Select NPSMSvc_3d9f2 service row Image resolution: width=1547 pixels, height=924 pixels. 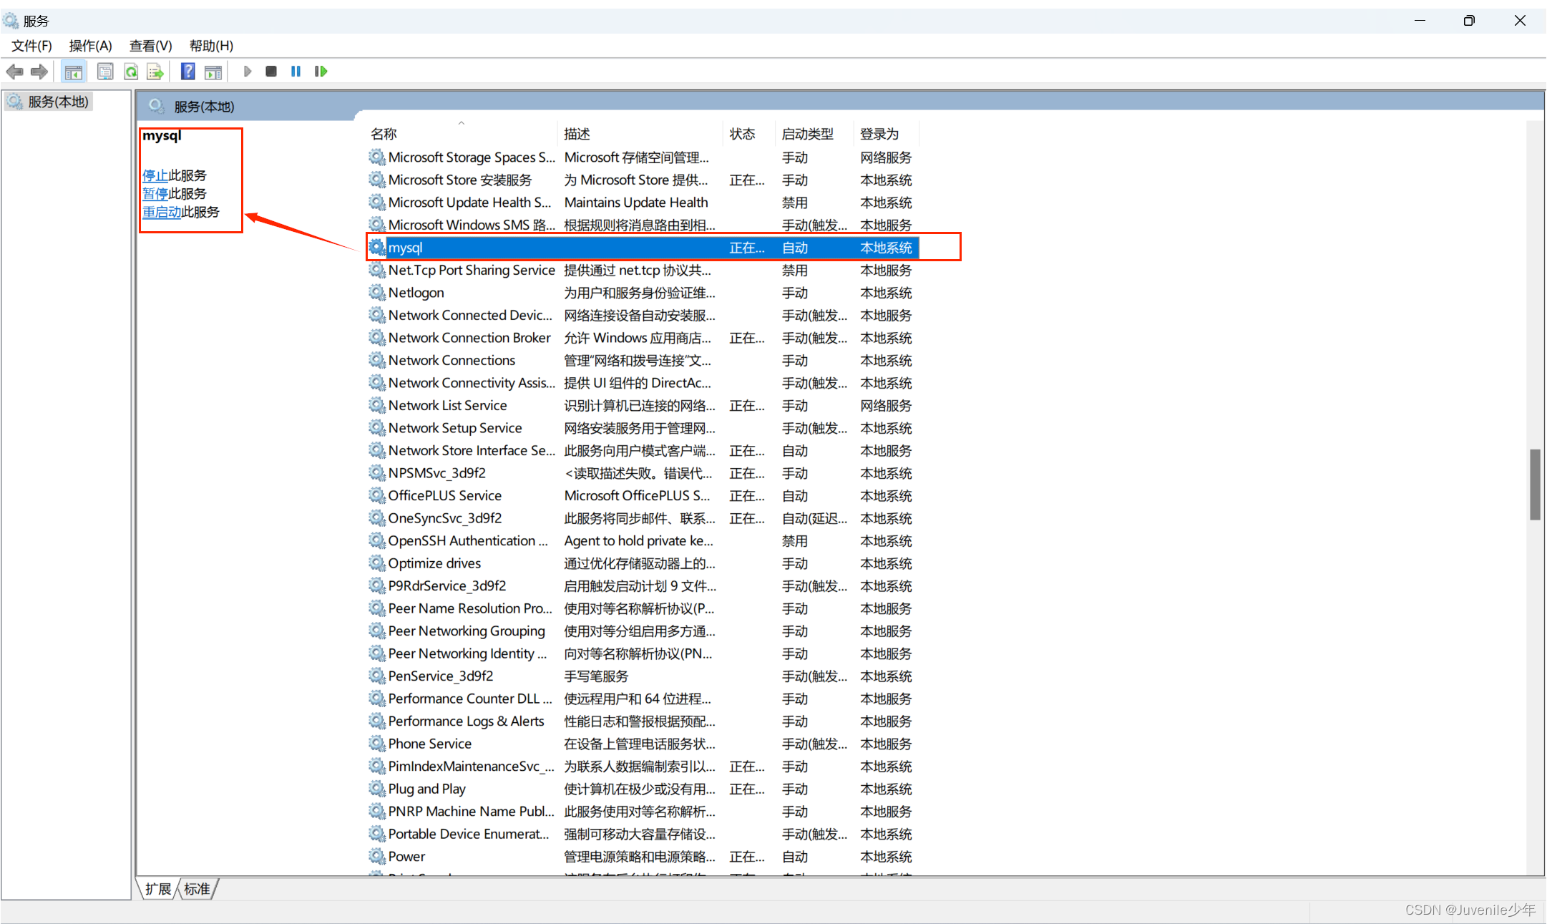(643, 473)
